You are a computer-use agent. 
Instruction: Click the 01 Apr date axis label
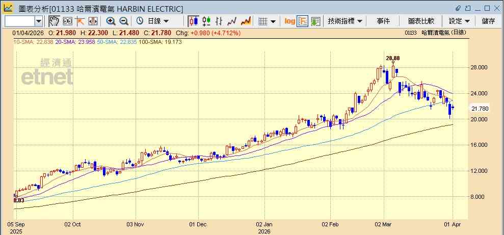(453, 225)
